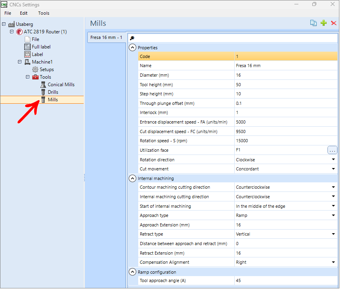Click the CNCs Settings app icon
The width and height of the screenshot is (341, 290).
[4, 4]
